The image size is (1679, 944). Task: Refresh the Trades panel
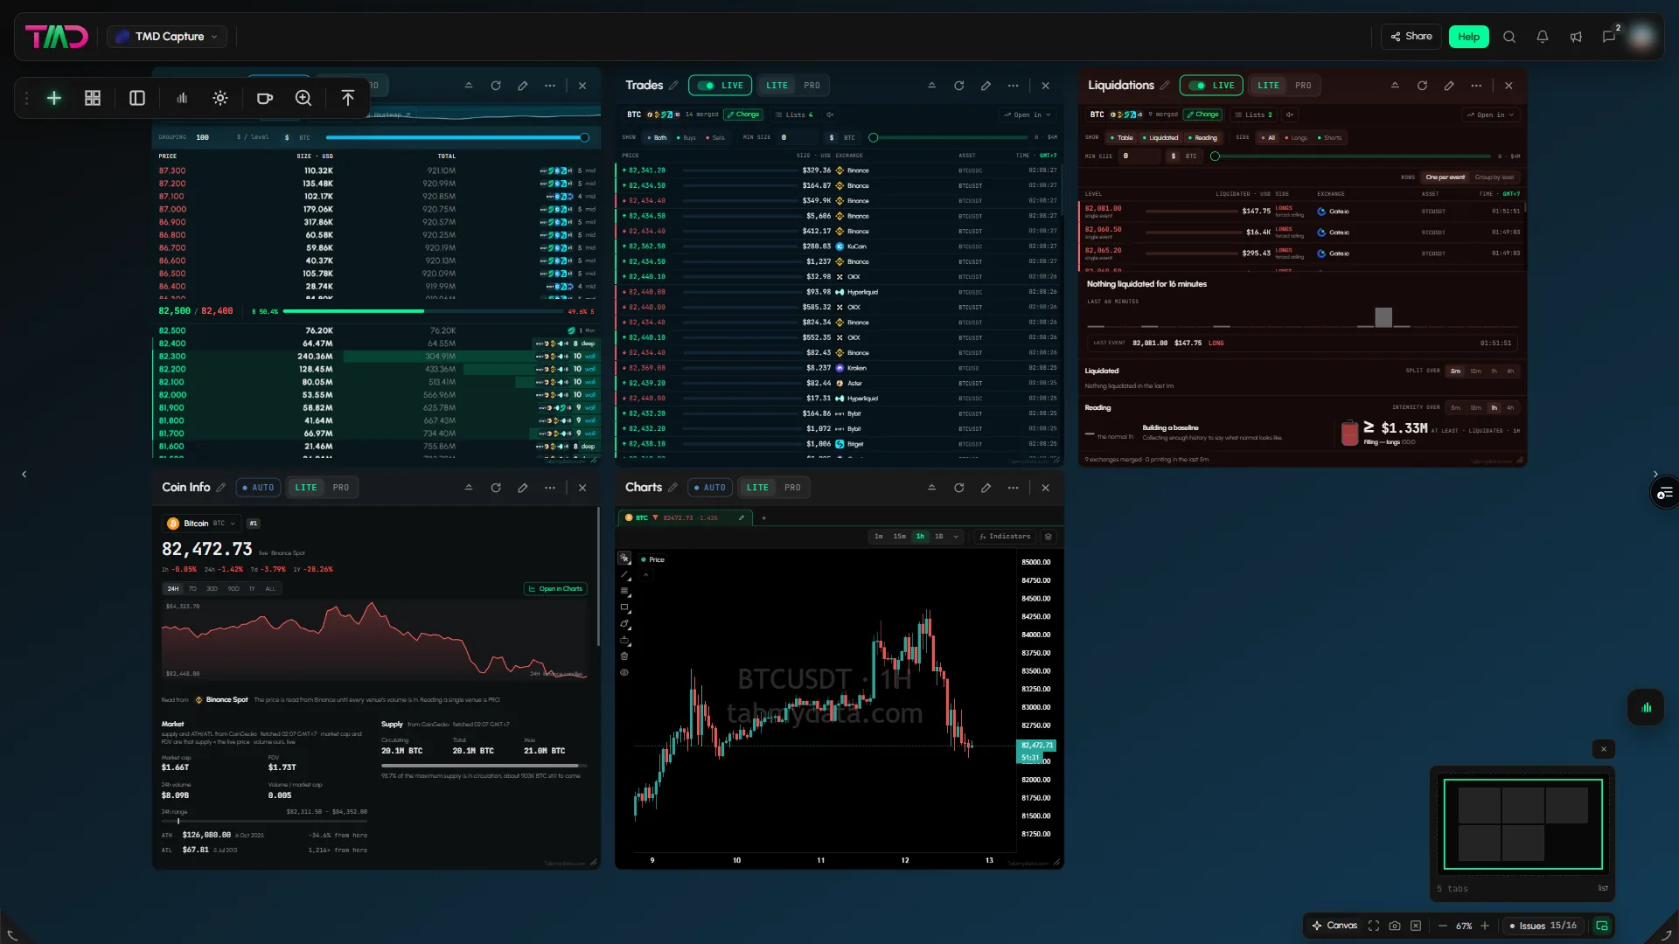tap(959, 86)
